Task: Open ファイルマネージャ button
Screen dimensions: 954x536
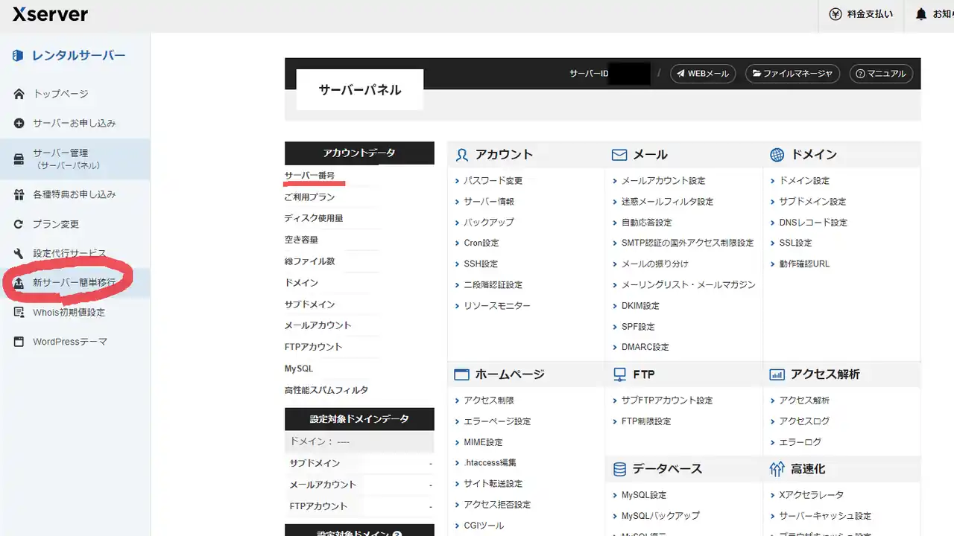Action: [792, 74]
